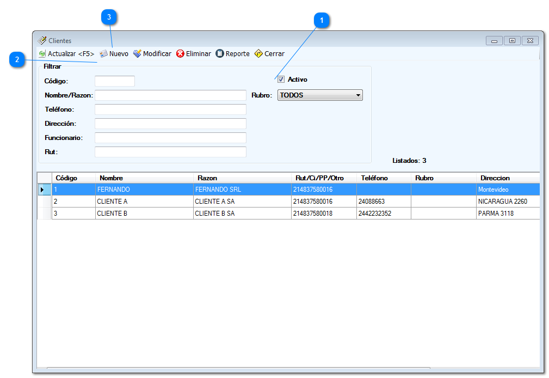549x378 pixels.
Task: Sort by the Rut/Ci/PP/Otro column header
Action: click(x=324, y=178)
